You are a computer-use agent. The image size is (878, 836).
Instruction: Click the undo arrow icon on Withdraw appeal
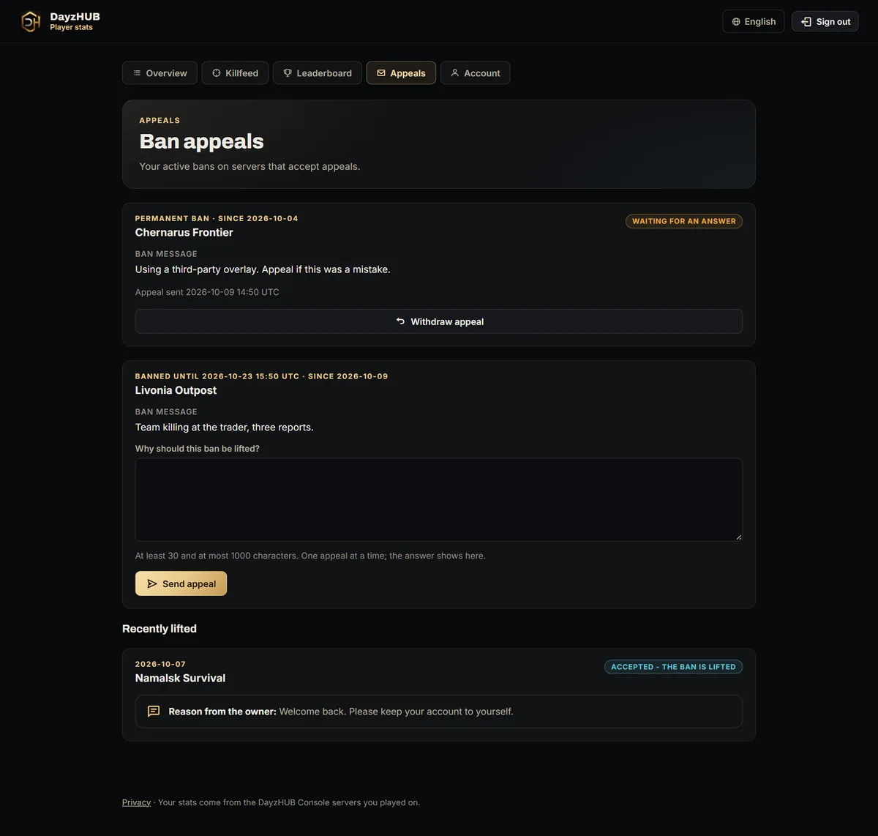[x=400, y=321]
